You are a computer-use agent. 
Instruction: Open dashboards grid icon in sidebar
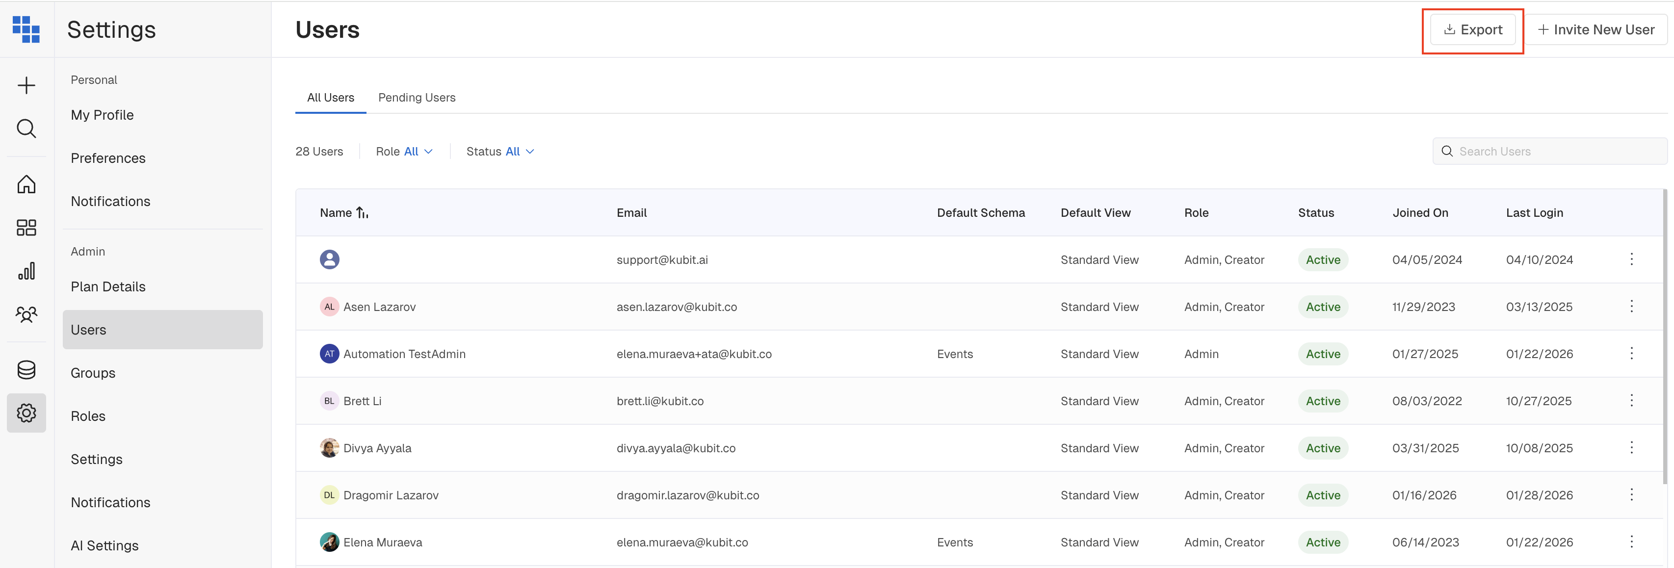click(26, 228)
